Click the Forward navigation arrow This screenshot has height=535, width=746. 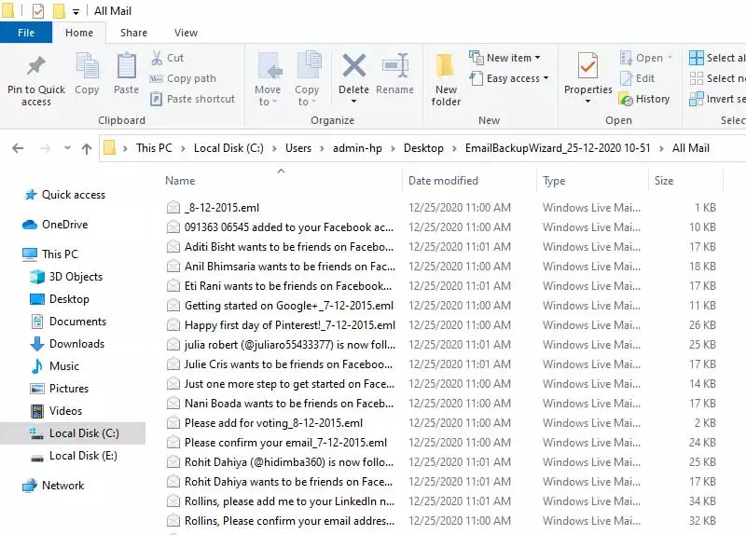(x=45, y=148)
